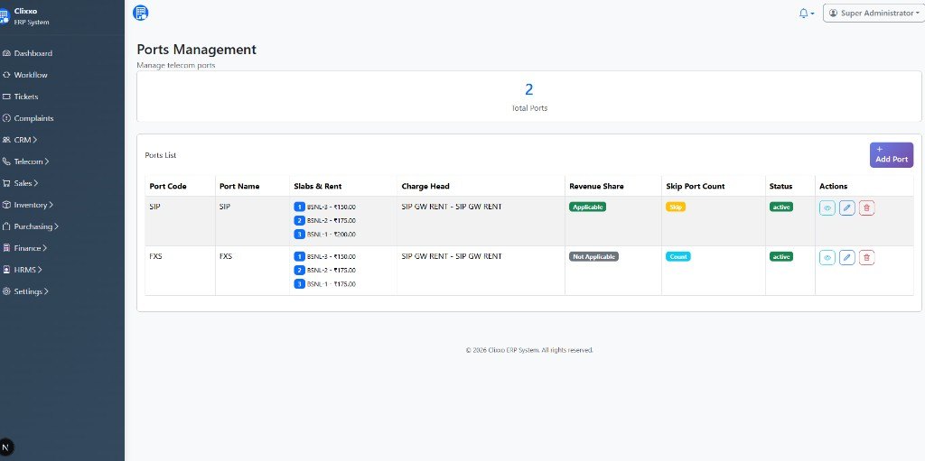Click the SIP GW RENT charge head in the FXS row

point(452,256)
